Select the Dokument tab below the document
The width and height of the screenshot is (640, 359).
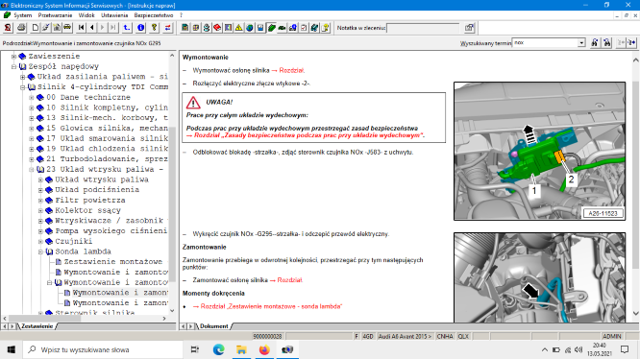(214, 326)
